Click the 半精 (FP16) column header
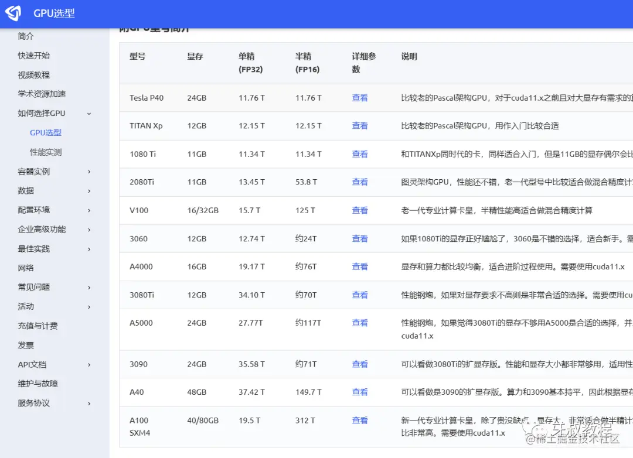The height and width of the screenshot is (458, 633). coord(307,63)
